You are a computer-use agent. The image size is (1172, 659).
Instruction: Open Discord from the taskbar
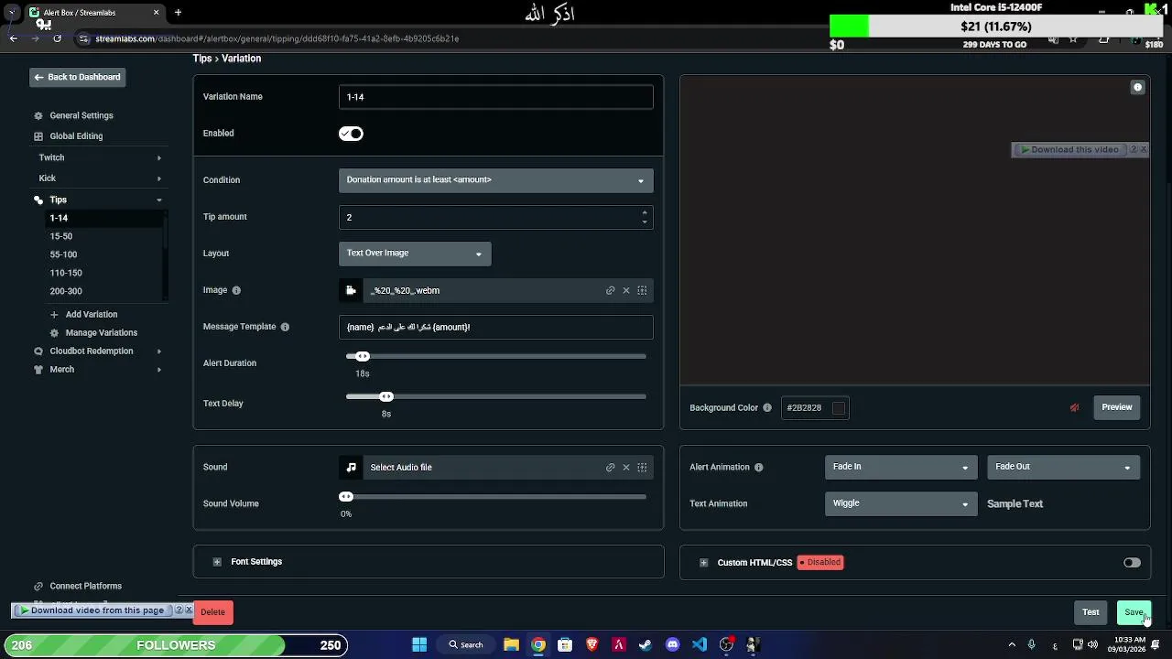coord(673,644)
